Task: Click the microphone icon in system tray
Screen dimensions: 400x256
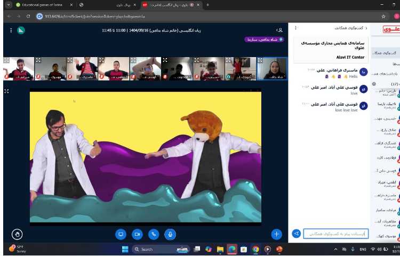Action: [353, 249]
